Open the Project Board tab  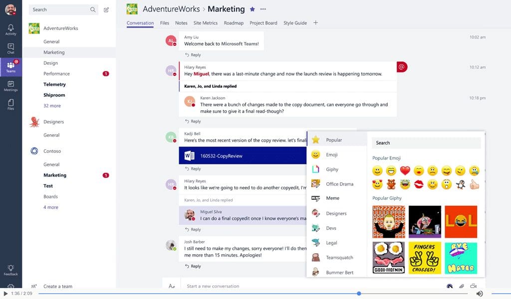click(x=263, y=23)
